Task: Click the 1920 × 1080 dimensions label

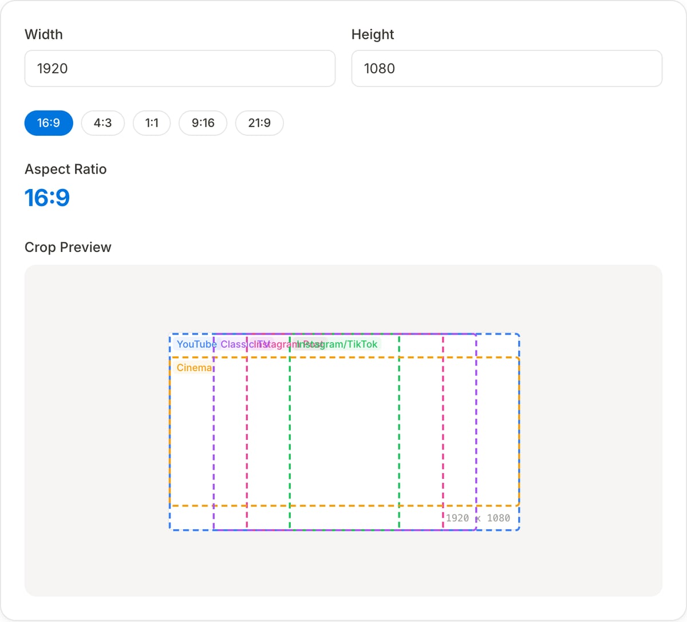Action: 478,518
